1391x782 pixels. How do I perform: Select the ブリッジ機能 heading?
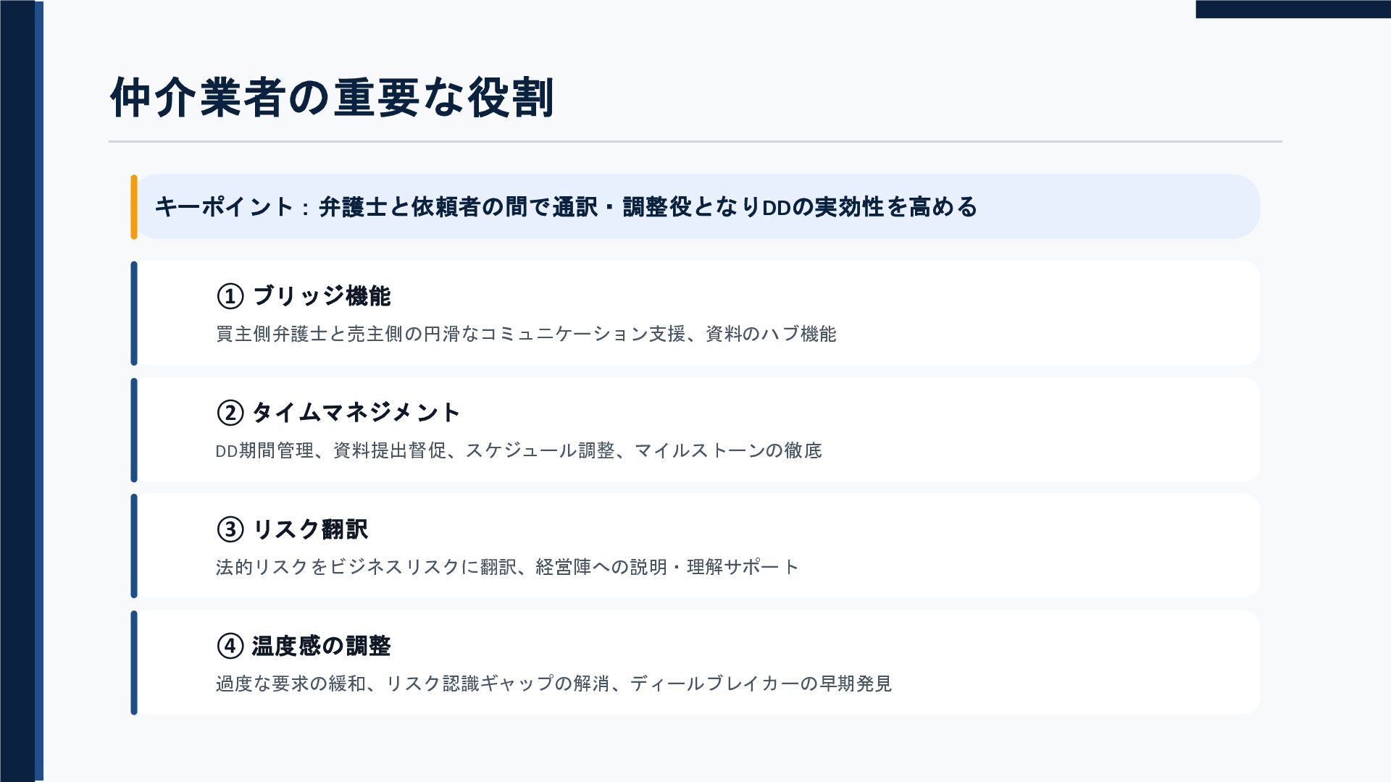pos(322,296)
